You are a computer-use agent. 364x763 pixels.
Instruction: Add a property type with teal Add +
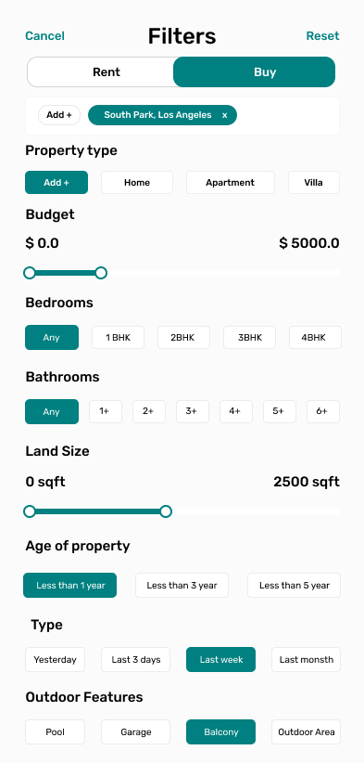[56, 183]
